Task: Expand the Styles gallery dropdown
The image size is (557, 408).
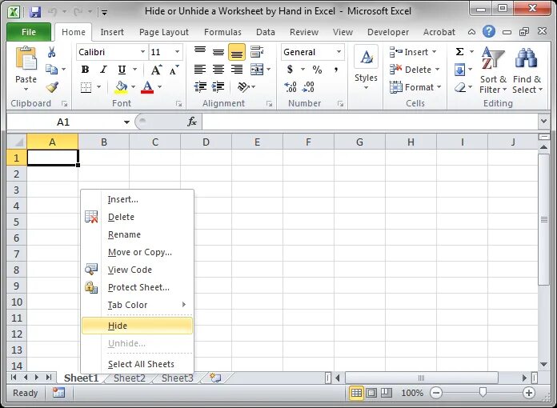Action: click(x=366, y=87)
